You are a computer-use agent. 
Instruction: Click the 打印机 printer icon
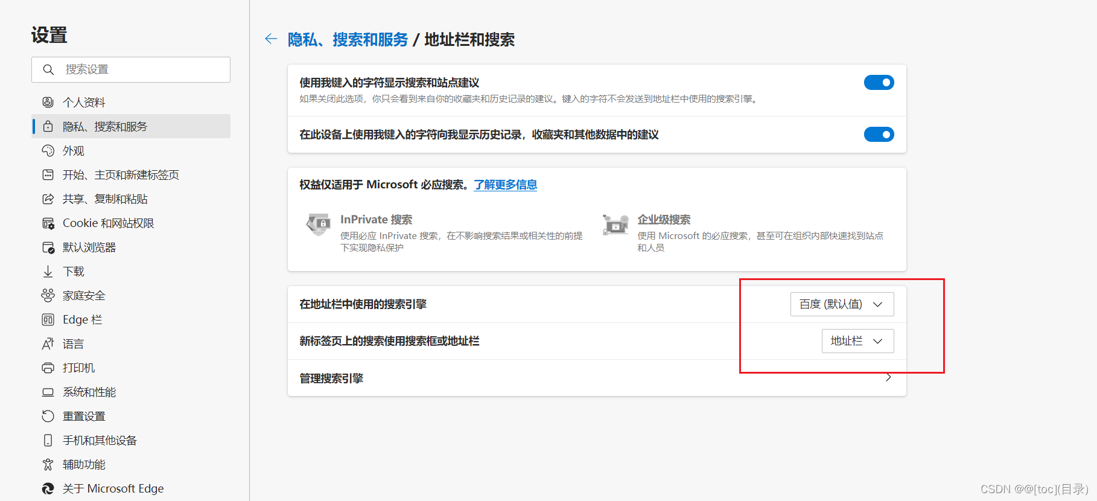click(48, 368)
